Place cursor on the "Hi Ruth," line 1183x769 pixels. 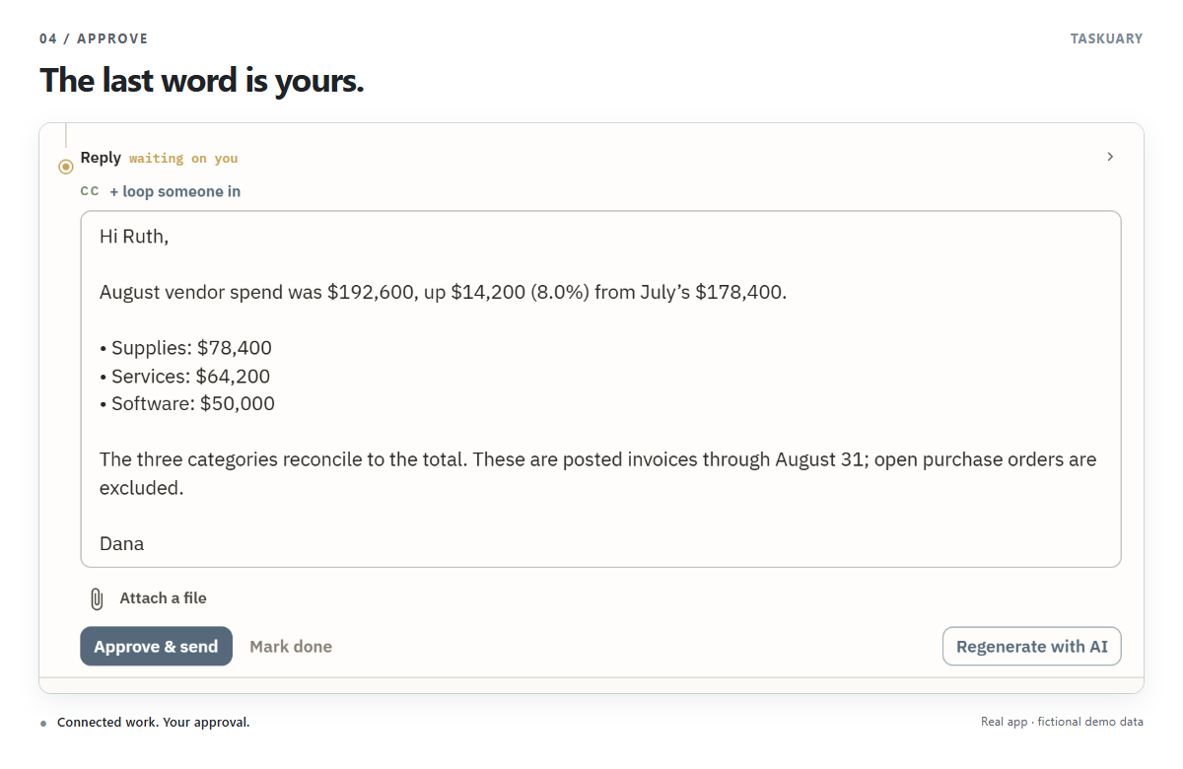[134, 237]
